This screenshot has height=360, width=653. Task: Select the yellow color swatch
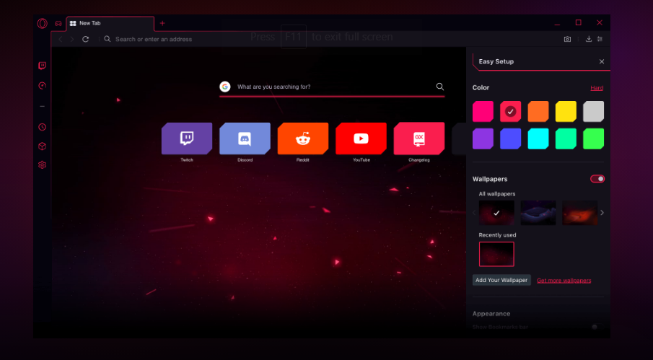coord(566,112)
